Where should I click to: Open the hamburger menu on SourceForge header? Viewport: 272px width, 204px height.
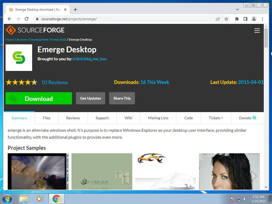coord(257,31)
